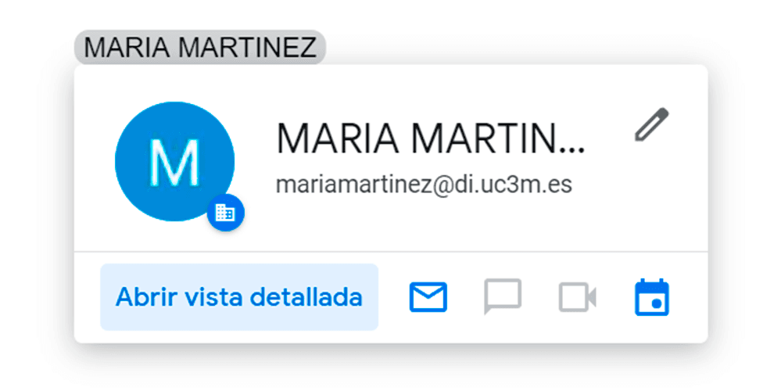Click the greyed-out video camera icon

[577, 297]
